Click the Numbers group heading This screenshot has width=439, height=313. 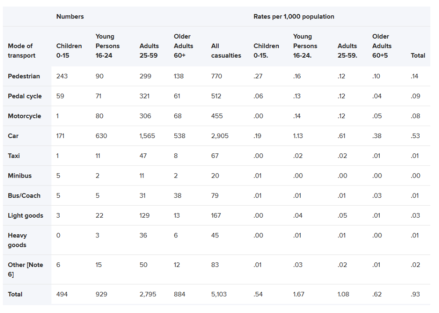click(x=70, y=17)
